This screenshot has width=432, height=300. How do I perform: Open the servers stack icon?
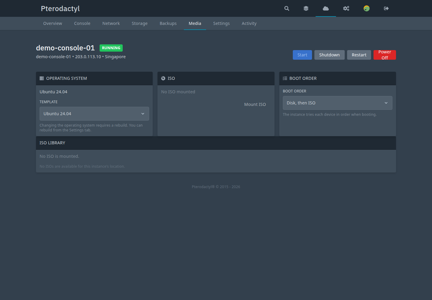(306, 8)
